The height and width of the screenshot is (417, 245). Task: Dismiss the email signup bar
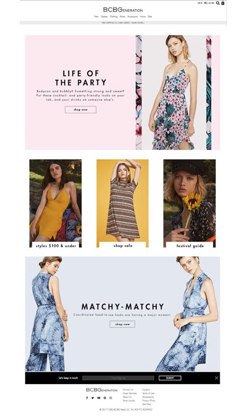tap(217, 378)
